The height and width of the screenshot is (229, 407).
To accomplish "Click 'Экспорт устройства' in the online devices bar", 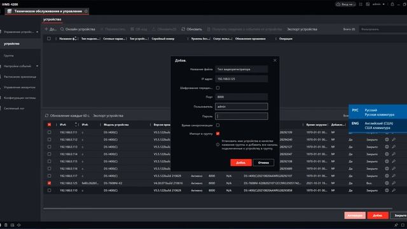I will [x=108, y=116].
